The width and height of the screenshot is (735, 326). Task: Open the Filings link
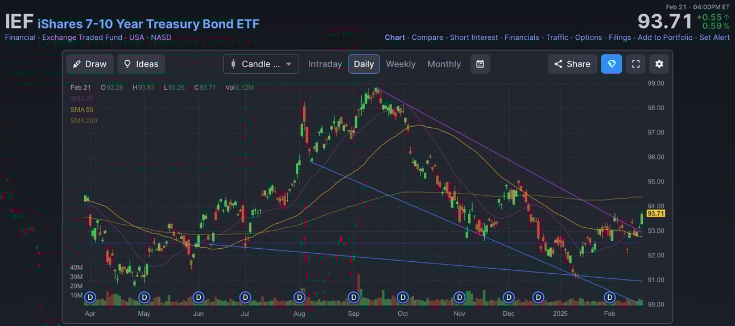click(620, 37)
